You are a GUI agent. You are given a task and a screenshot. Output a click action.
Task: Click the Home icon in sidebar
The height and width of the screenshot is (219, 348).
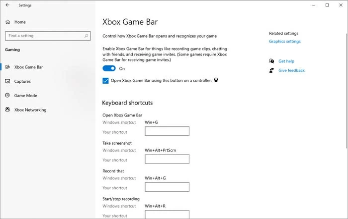pos(7,22)
